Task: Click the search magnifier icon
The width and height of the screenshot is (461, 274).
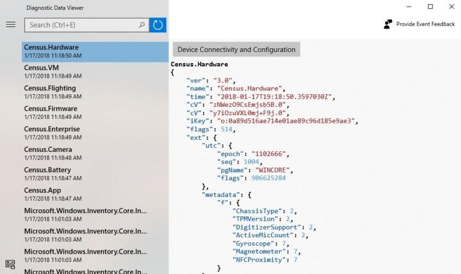Action: [x=142, y=25]
